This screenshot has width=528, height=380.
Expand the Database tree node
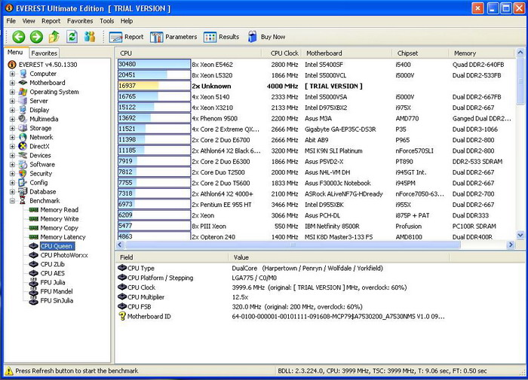(x=13, y=192)
